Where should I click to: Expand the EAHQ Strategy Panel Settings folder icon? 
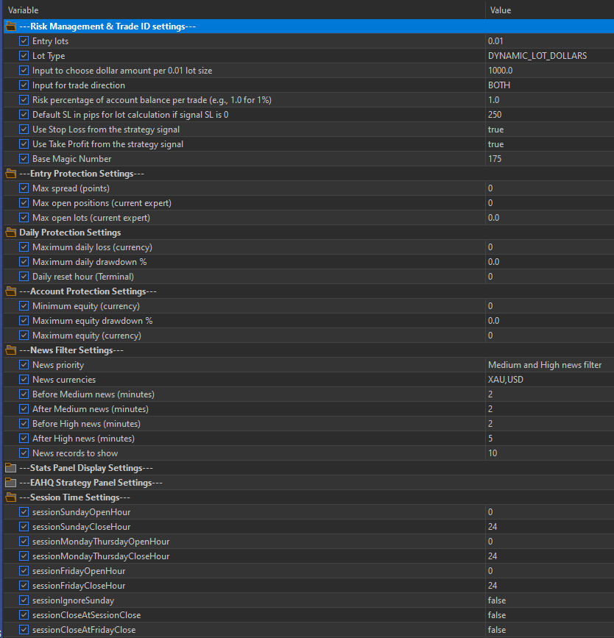pyautogui.click(x=10, y=483)
